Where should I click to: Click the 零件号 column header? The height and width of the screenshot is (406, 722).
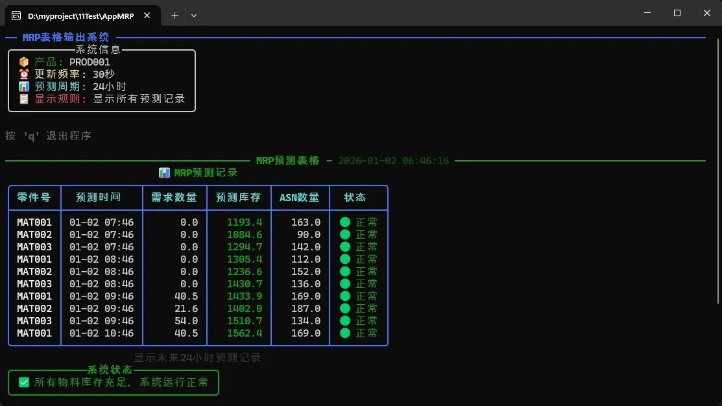pyautogui.click(x=34, y=198)
